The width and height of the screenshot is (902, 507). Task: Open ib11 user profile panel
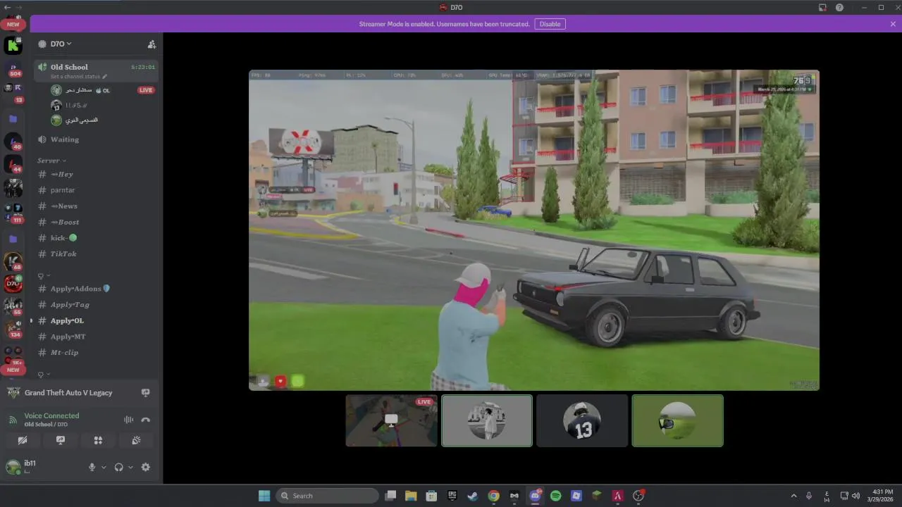(42, 467)
